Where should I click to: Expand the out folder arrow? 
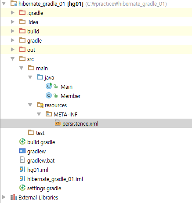[x=13, y=50]
